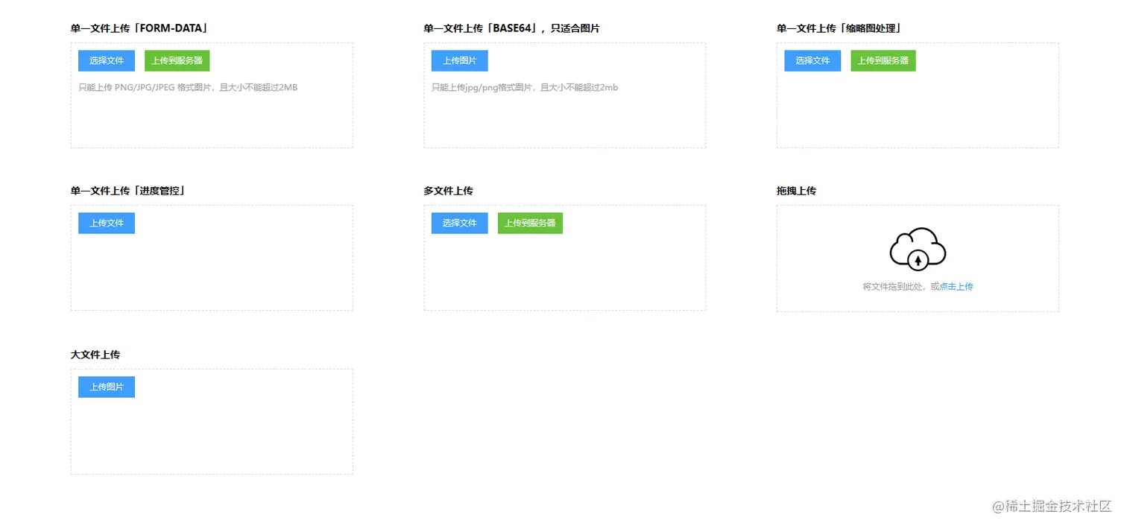Click heading 单一文件上传「缩略图处理」

(839, 28)
